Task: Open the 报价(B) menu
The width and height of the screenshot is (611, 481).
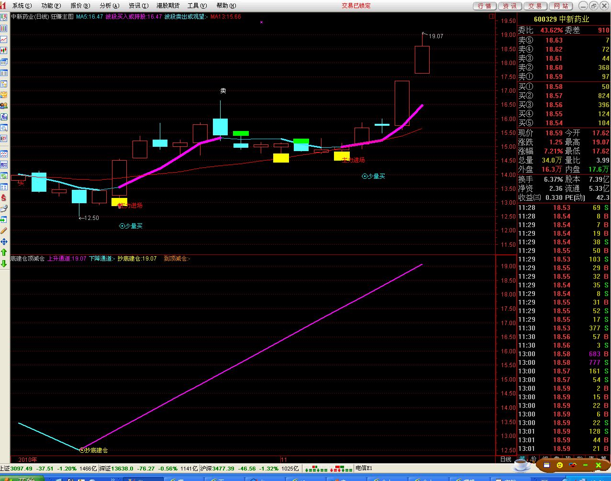Action: 80,6
